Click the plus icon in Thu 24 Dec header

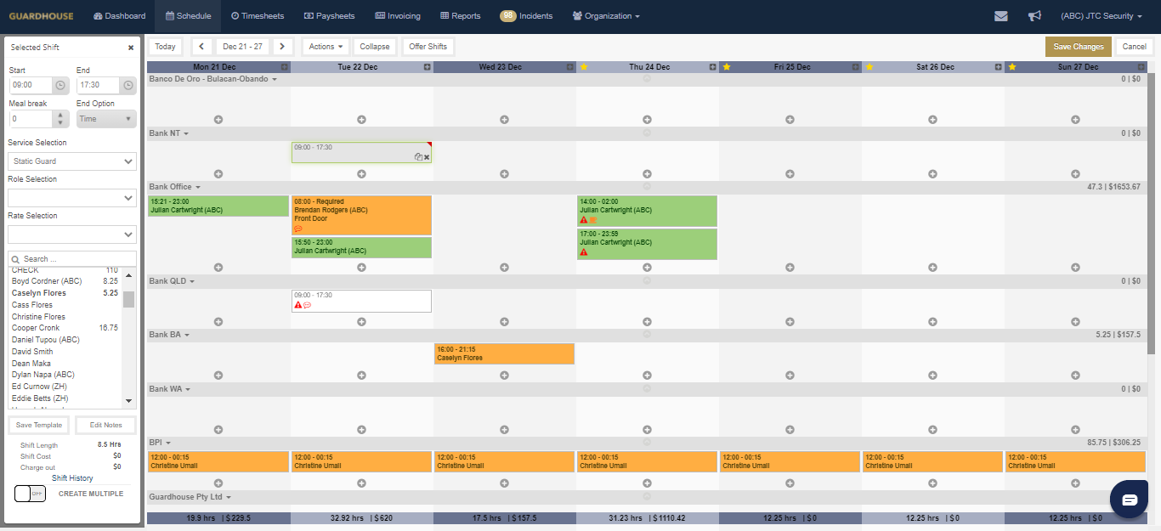tap(713, 67)
